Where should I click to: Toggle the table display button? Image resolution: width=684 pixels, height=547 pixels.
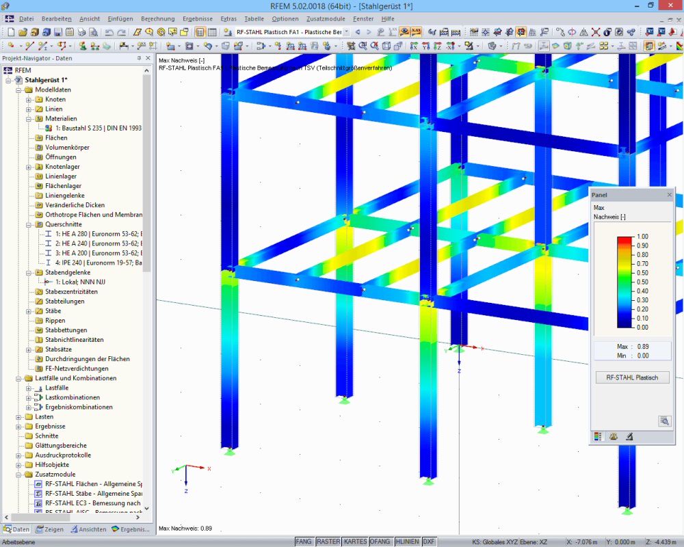coord(212,32)
